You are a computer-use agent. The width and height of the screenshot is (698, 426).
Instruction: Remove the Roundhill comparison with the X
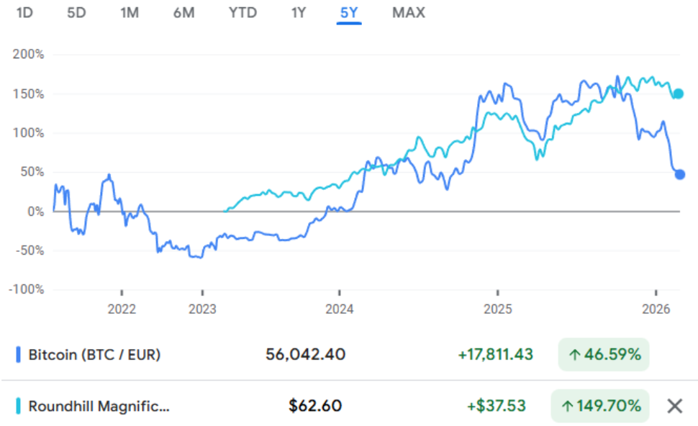pos(674,406)
